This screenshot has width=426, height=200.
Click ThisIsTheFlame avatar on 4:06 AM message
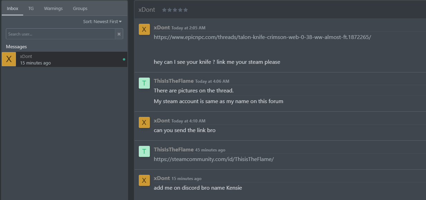point(144,83)
